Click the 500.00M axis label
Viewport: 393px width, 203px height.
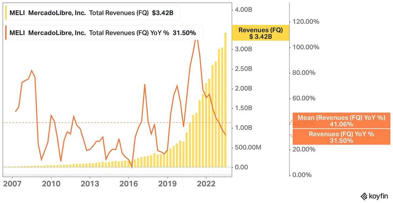pos(248,148)
